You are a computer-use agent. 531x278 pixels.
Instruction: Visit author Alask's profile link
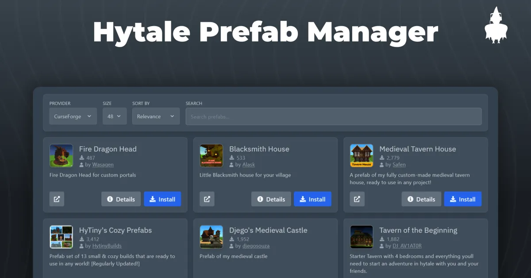click(248, 165)
